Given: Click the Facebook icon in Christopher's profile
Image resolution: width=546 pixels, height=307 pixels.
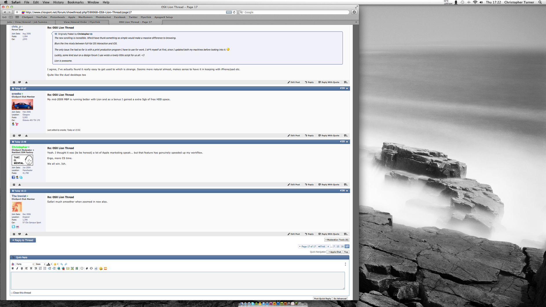Looking at the screenshot, I should [13, 177].
